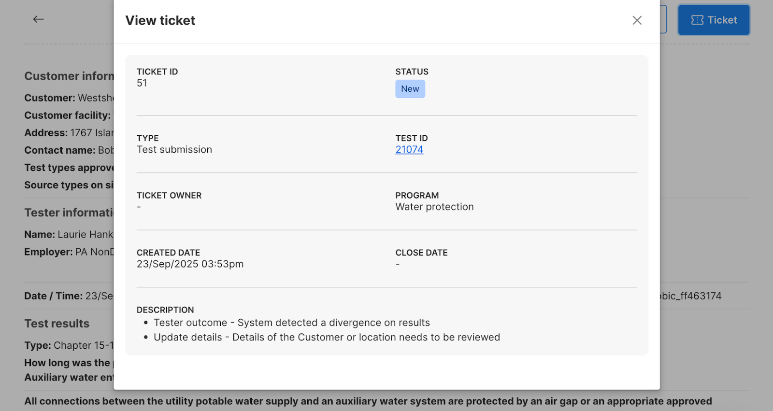Click the Close date dash value
773x411 pixels.
pyautogui.click(x=398, y=264)
